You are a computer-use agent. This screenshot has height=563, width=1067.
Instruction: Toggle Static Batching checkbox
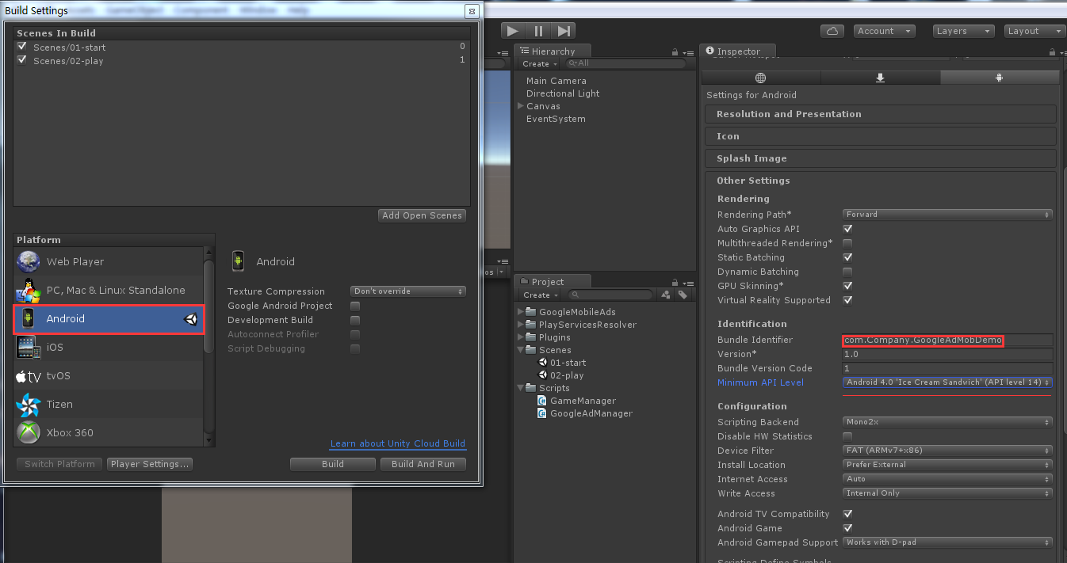click(847, 257)
